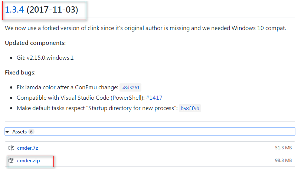Screen dimensions: 301x169
Task: Click the Compatible with Visual Studio Code text
Action: (x=81, y=98)
